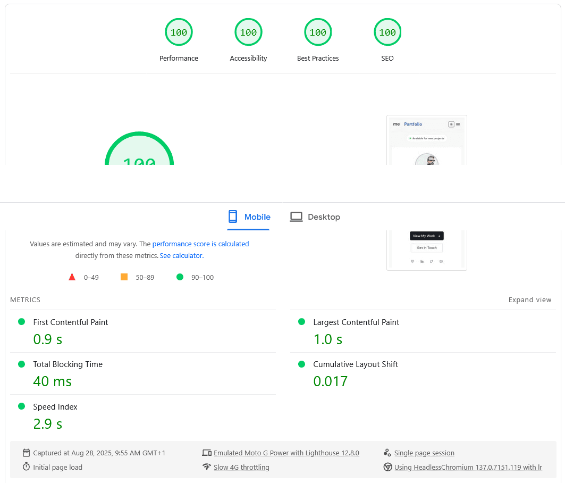Click the Best Practices score gauge

click(x=318, y=32)
